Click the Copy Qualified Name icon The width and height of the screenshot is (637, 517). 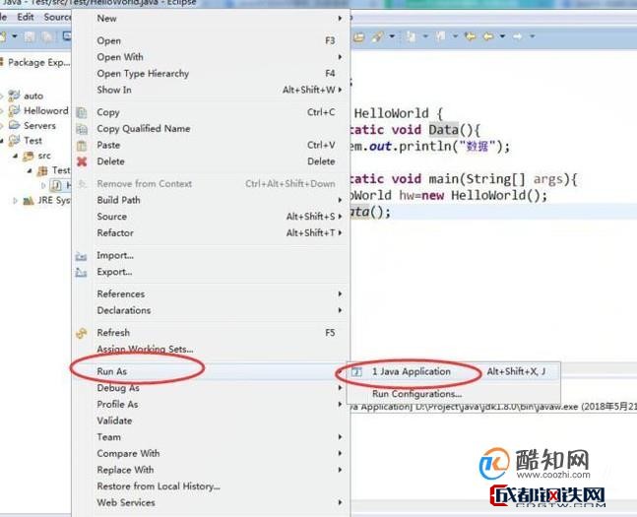[82, 129]
